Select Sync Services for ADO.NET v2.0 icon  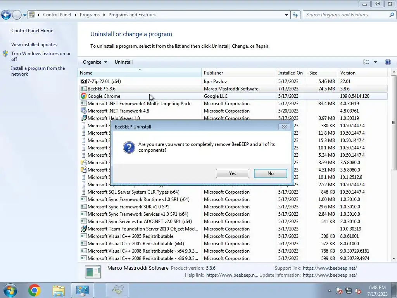click(83, 221)
